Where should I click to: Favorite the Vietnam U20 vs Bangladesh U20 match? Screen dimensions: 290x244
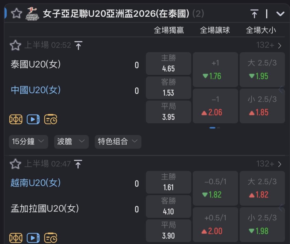click(x=15, y=164)
